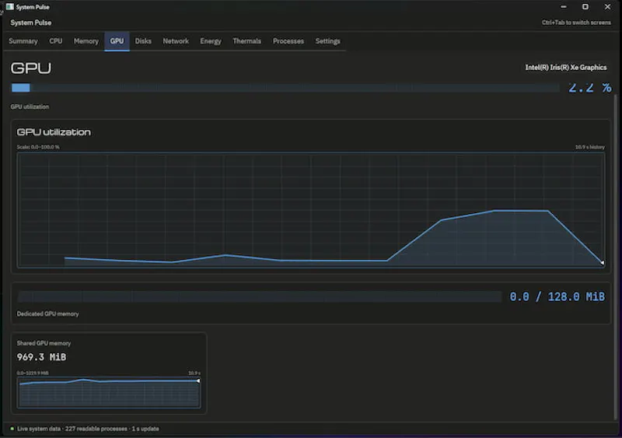Open the Settings tab
This screenshot has width=622, height=438.
tap(327, 41)
